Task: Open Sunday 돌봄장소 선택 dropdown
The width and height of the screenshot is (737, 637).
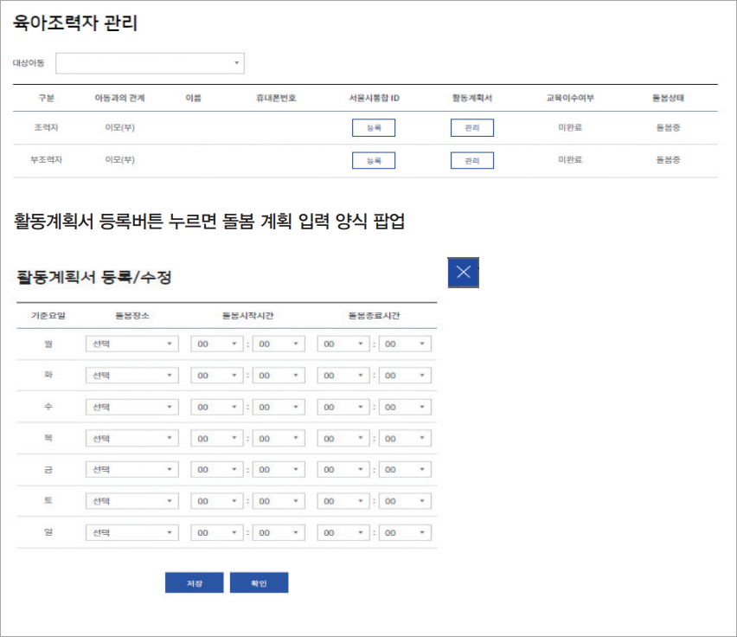Action: tap(131, 532)
